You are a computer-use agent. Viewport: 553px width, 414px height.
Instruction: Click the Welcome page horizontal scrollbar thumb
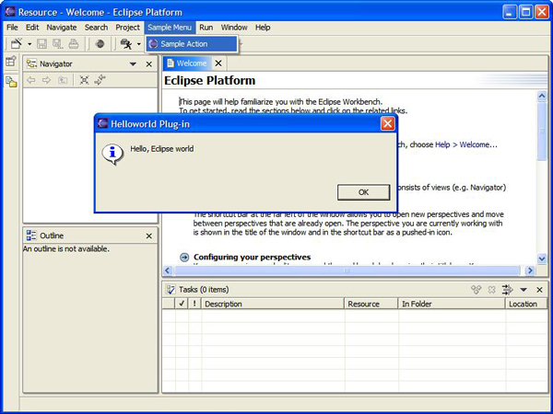click(x=347, y=270)
